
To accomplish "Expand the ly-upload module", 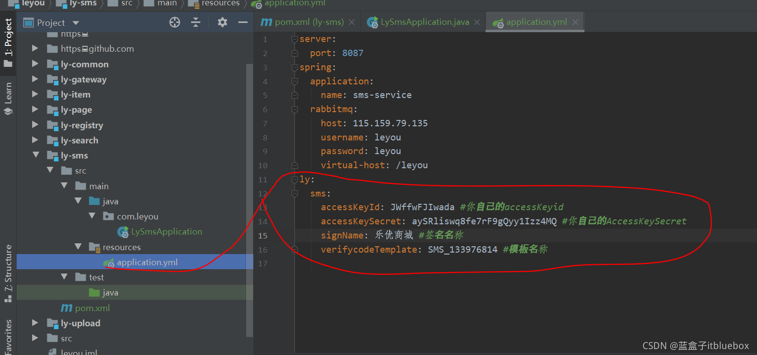I will pyautogui.click(x=35, y=323).
